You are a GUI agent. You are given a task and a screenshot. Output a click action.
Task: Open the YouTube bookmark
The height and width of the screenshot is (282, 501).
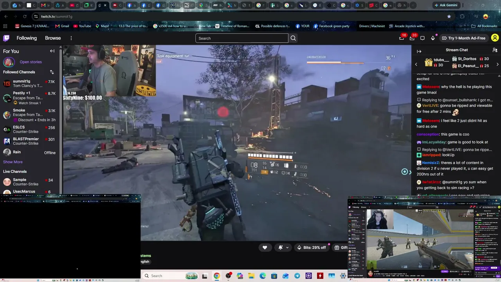pyautogui.click(x=82, y=26)
